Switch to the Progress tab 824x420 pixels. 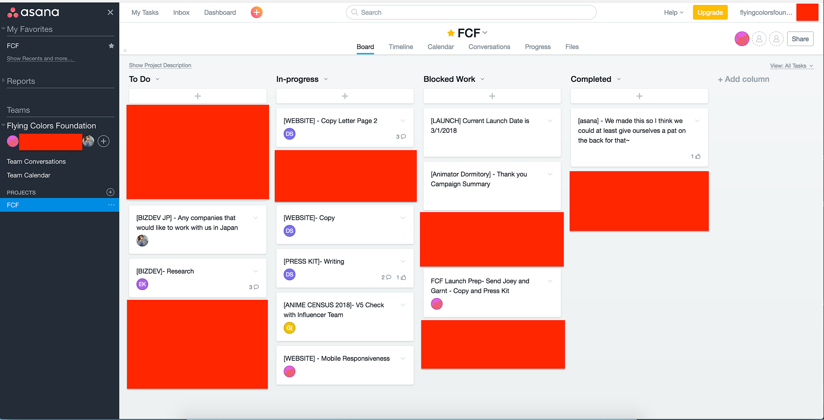coord(538,47)
